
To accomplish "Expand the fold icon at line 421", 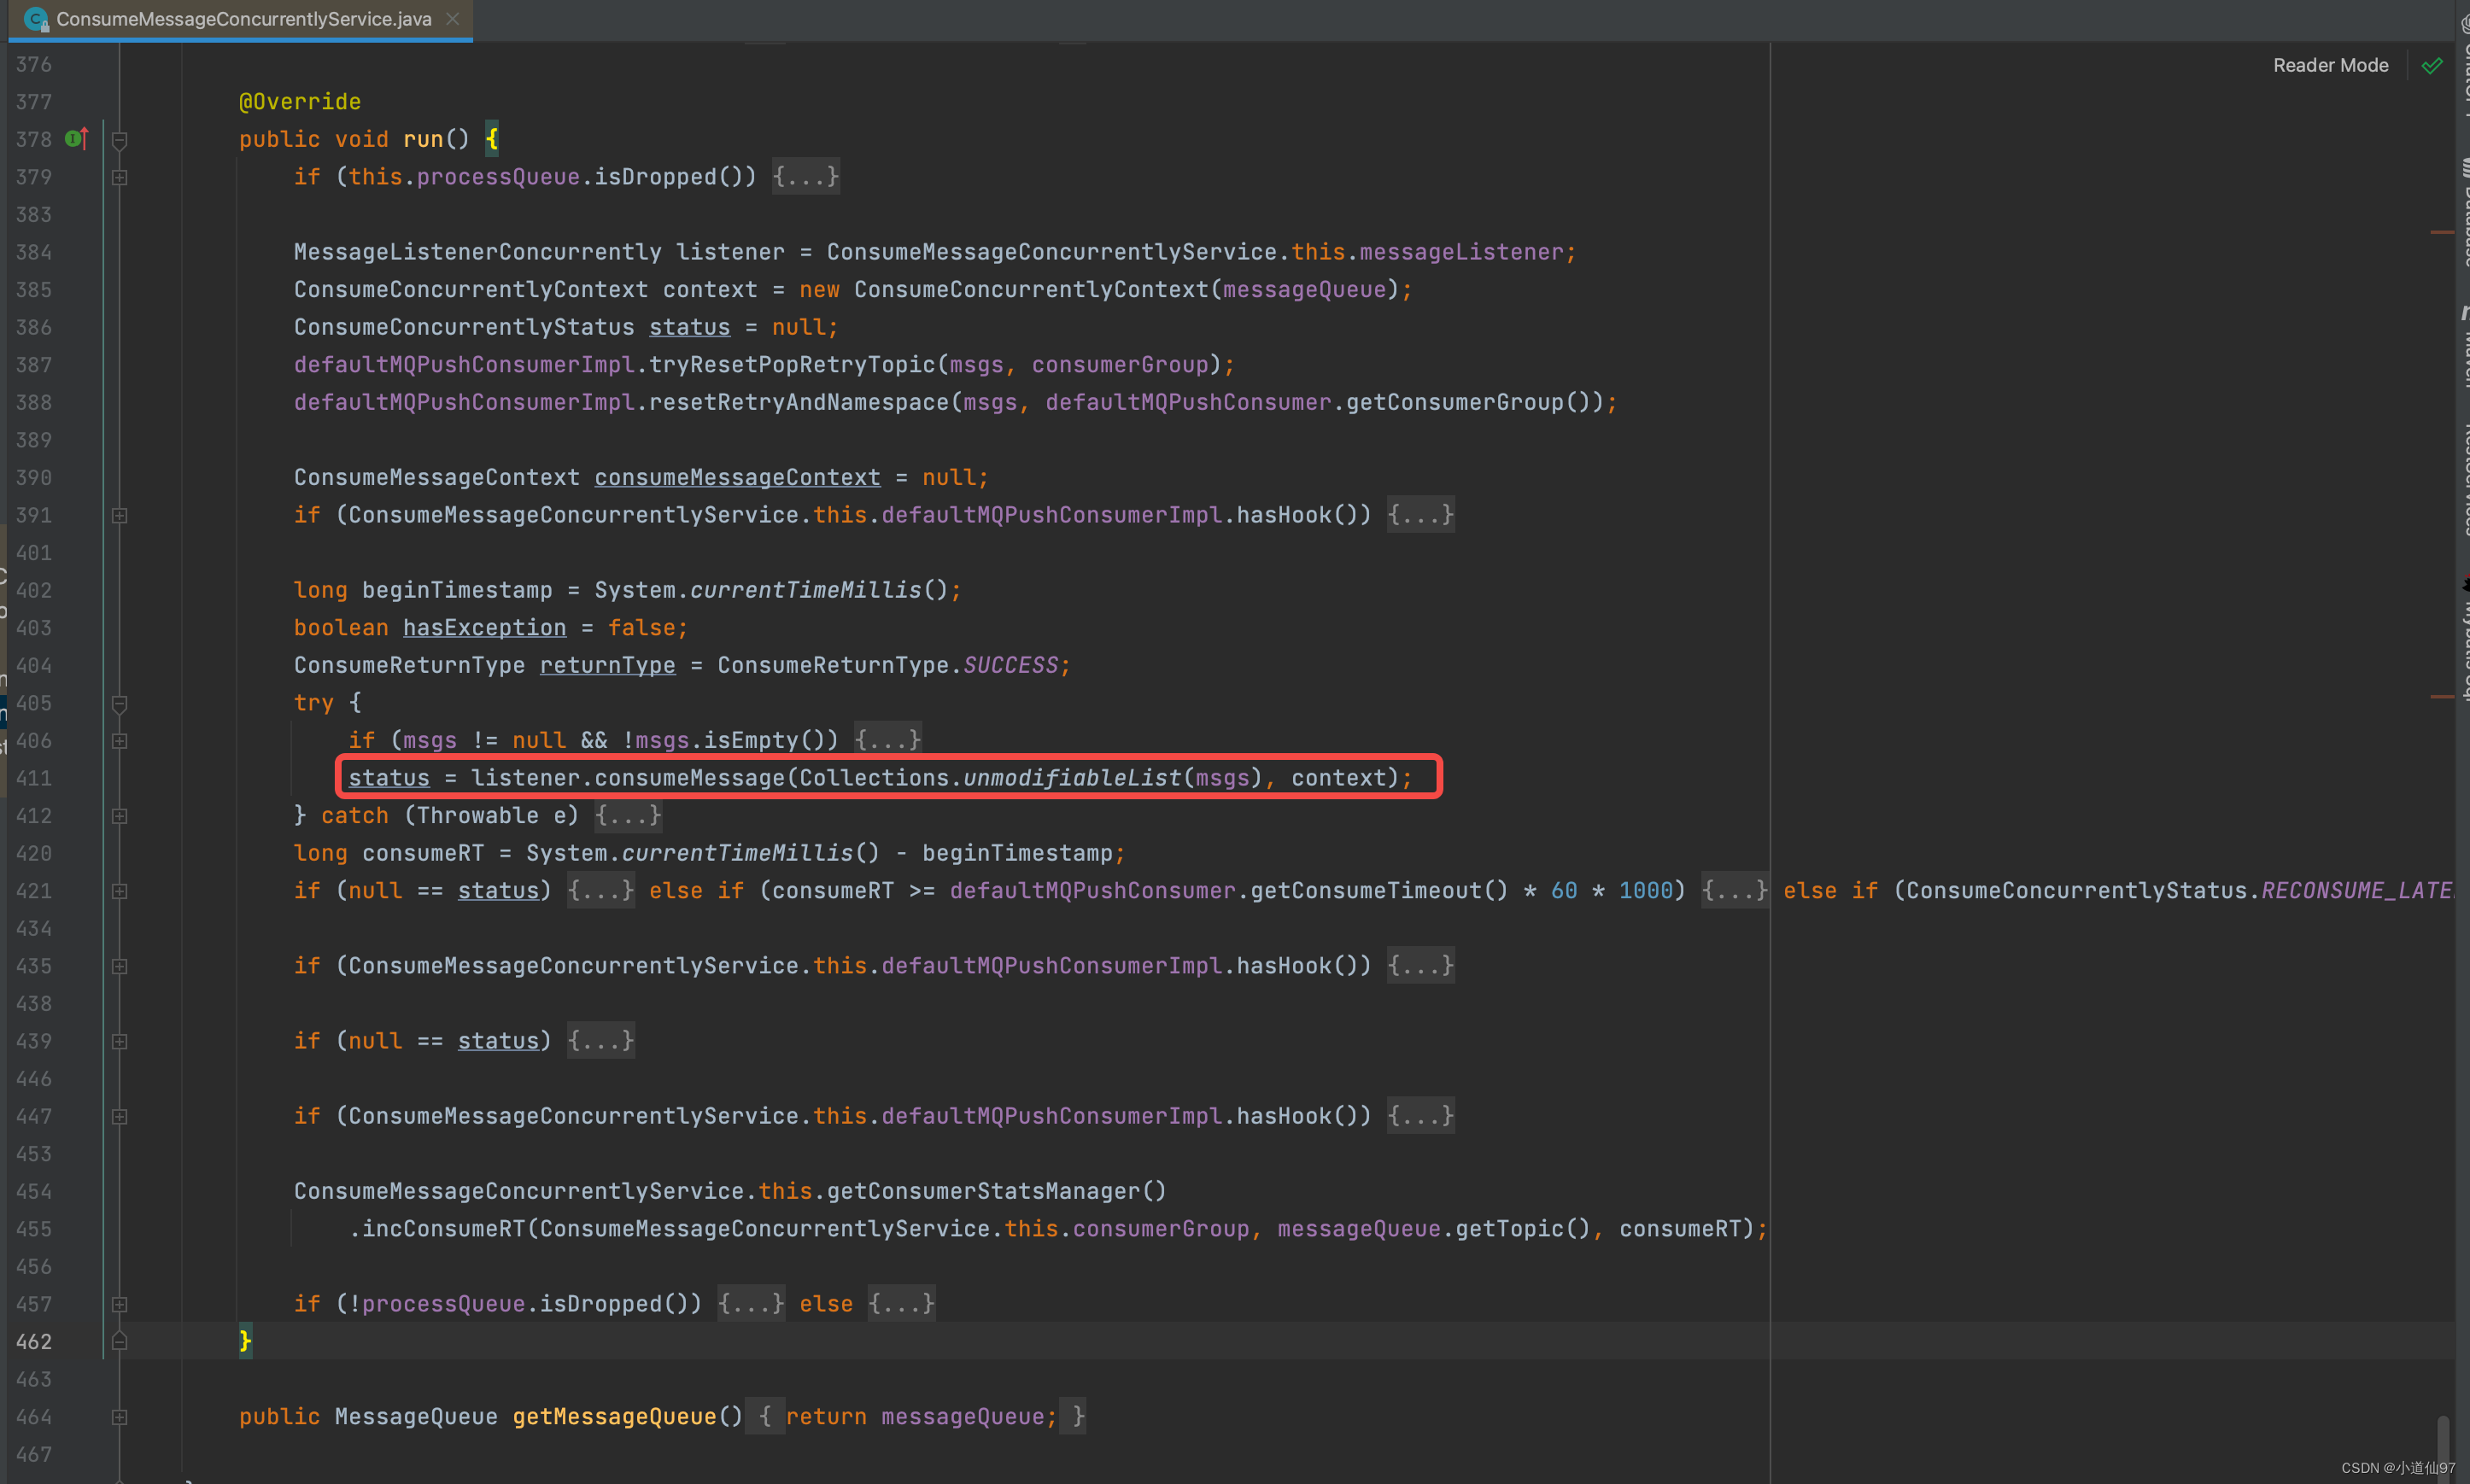I will [119, 891].
